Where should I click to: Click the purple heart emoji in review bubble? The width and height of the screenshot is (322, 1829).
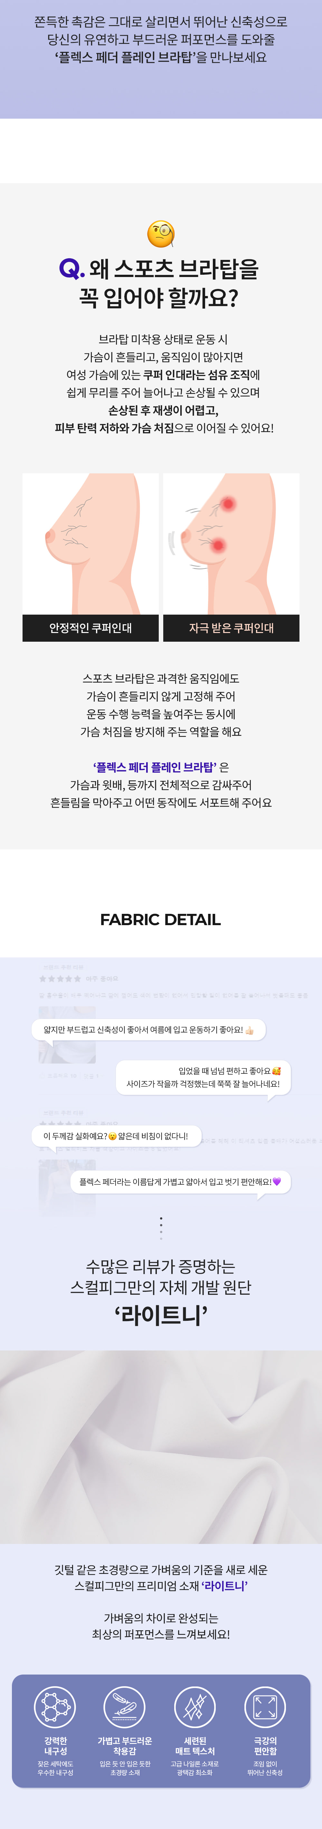pyautogui.click(x=277, y=1181)
